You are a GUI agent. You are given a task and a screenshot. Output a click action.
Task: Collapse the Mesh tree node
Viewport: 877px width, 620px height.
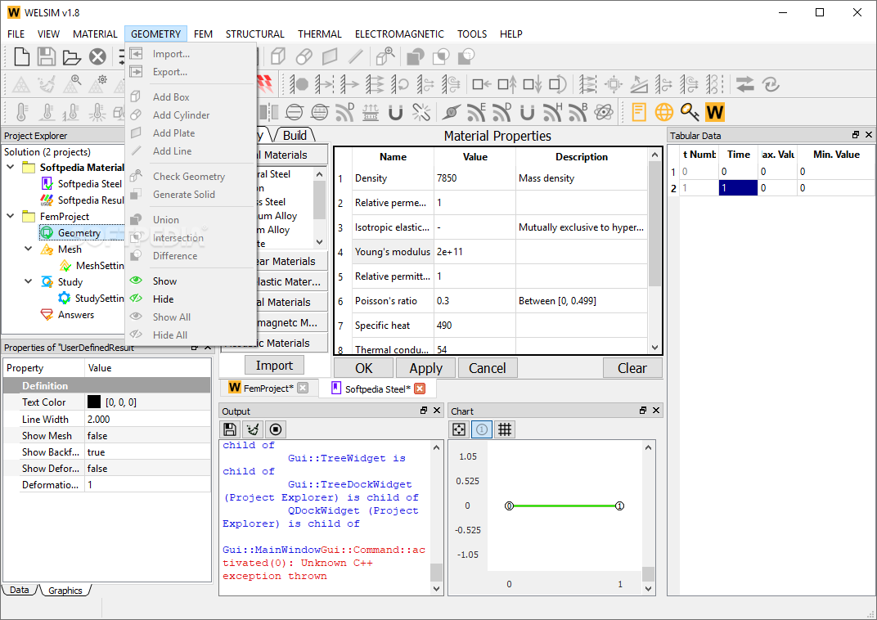tap(29, 249)
